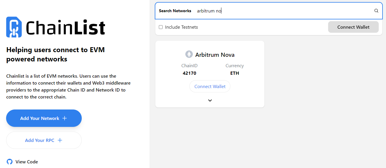Click the GitHub octocat icon
The width and height of the screenshot is (386, 168).
tap(10, 162)
